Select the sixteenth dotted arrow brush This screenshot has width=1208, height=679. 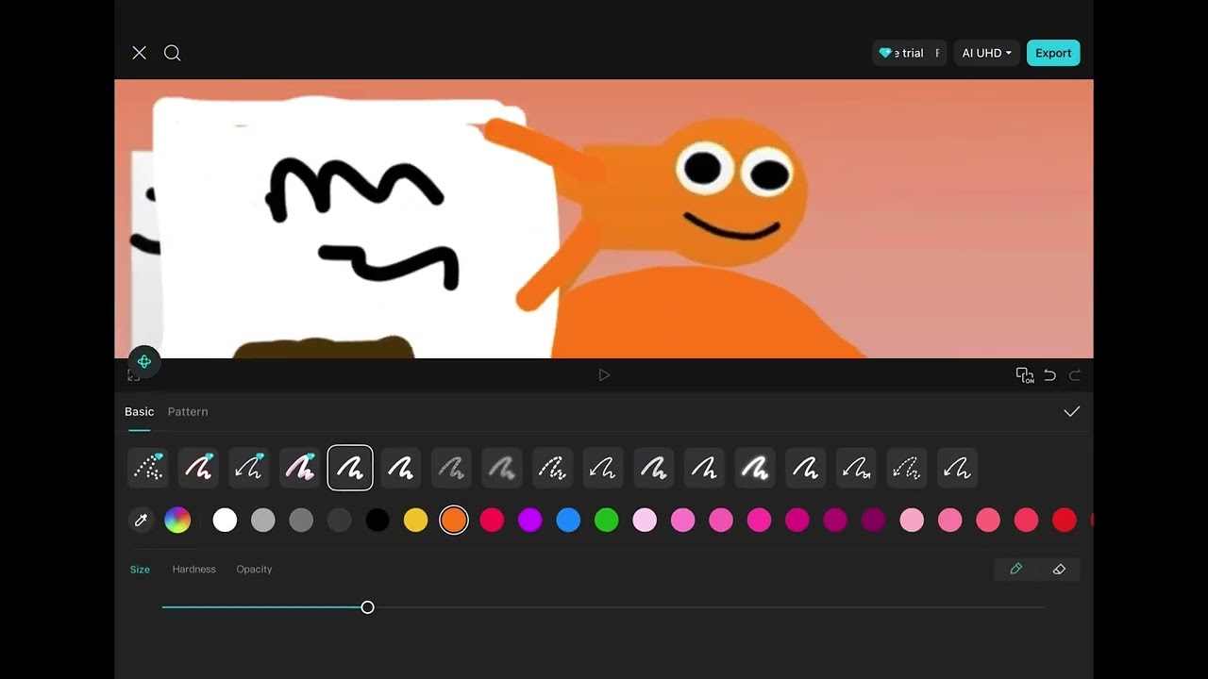pos(907,468)
